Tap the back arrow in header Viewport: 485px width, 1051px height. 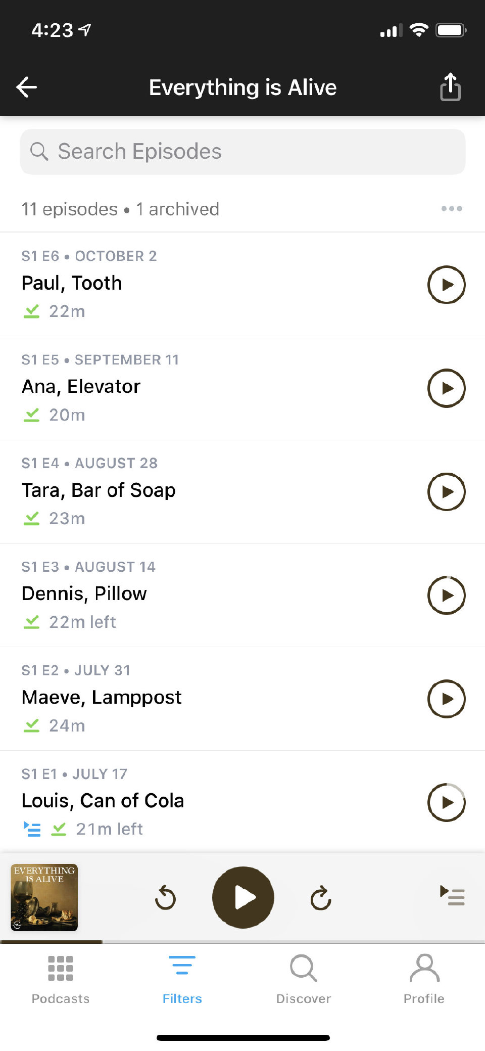point(27,87)
